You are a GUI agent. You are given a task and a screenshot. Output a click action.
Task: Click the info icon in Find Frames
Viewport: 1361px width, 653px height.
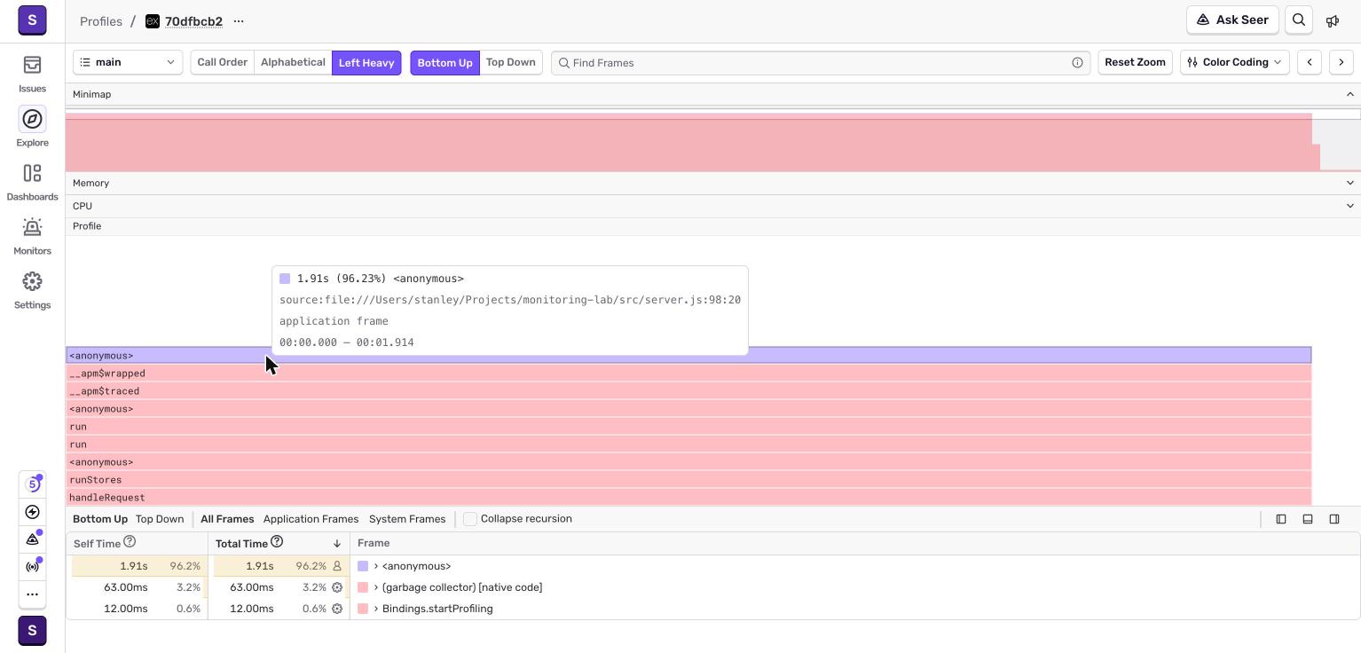coord(1077,63)
